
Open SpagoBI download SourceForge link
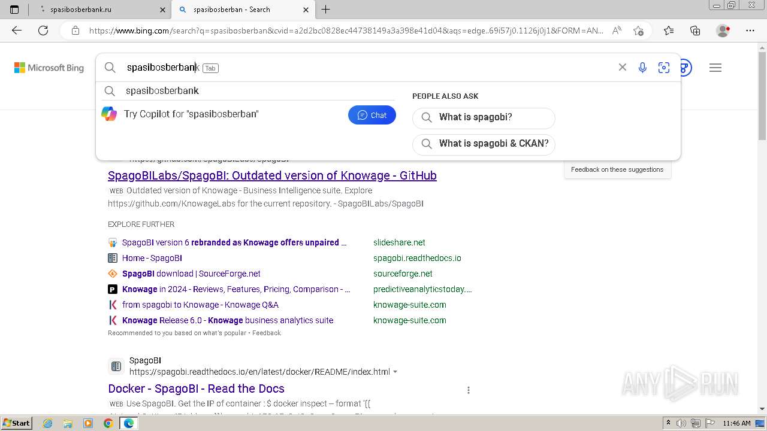click(191, 274)
